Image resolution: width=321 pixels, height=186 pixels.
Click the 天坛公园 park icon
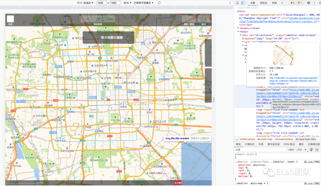point(115,117)
